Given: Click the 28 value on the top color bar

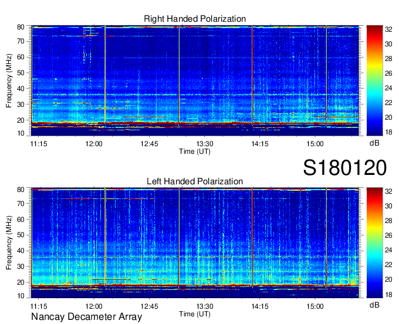Looking at the screenshot, I should click(388, 59).
